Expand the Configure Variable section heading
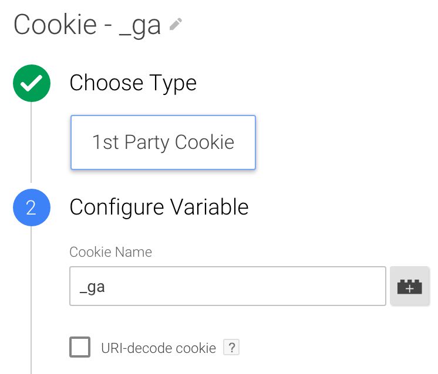The height and width of the screenshot is (374, 438). point(159,207)
